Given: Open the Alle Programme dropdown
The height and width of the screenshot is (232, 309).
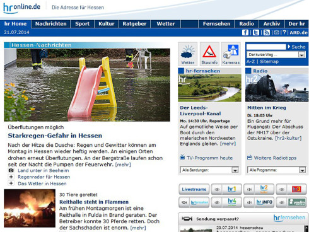Looking at the screenshot, I should pos(276,170).
